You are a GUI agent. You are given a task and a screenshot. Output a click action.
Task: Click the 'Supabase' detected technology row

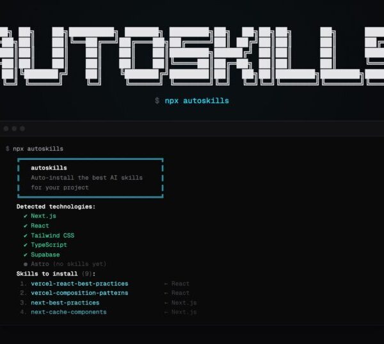point(42,254)
